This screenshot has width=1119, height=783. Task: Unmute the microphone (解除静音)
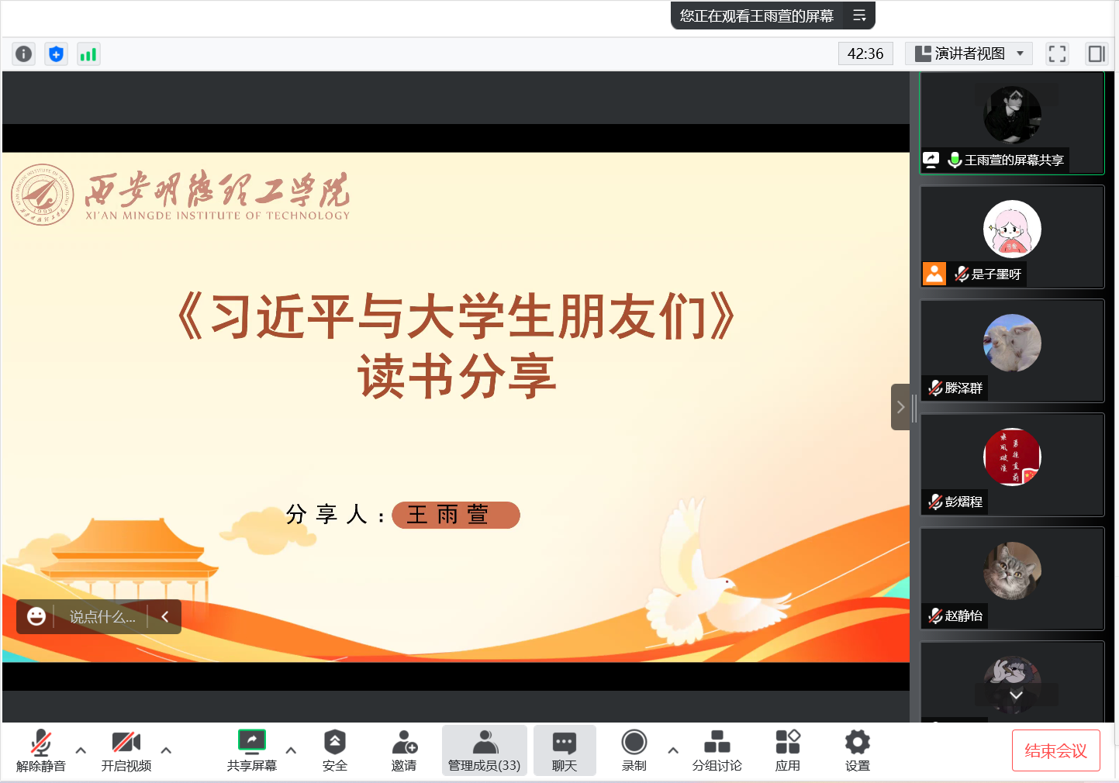pyautogui.click(x=41, y=750)
